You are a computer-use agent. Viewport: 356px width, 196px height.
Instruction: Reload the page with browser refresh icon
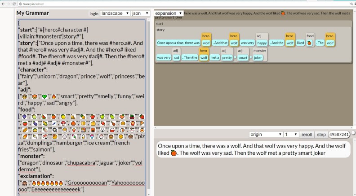13,4
